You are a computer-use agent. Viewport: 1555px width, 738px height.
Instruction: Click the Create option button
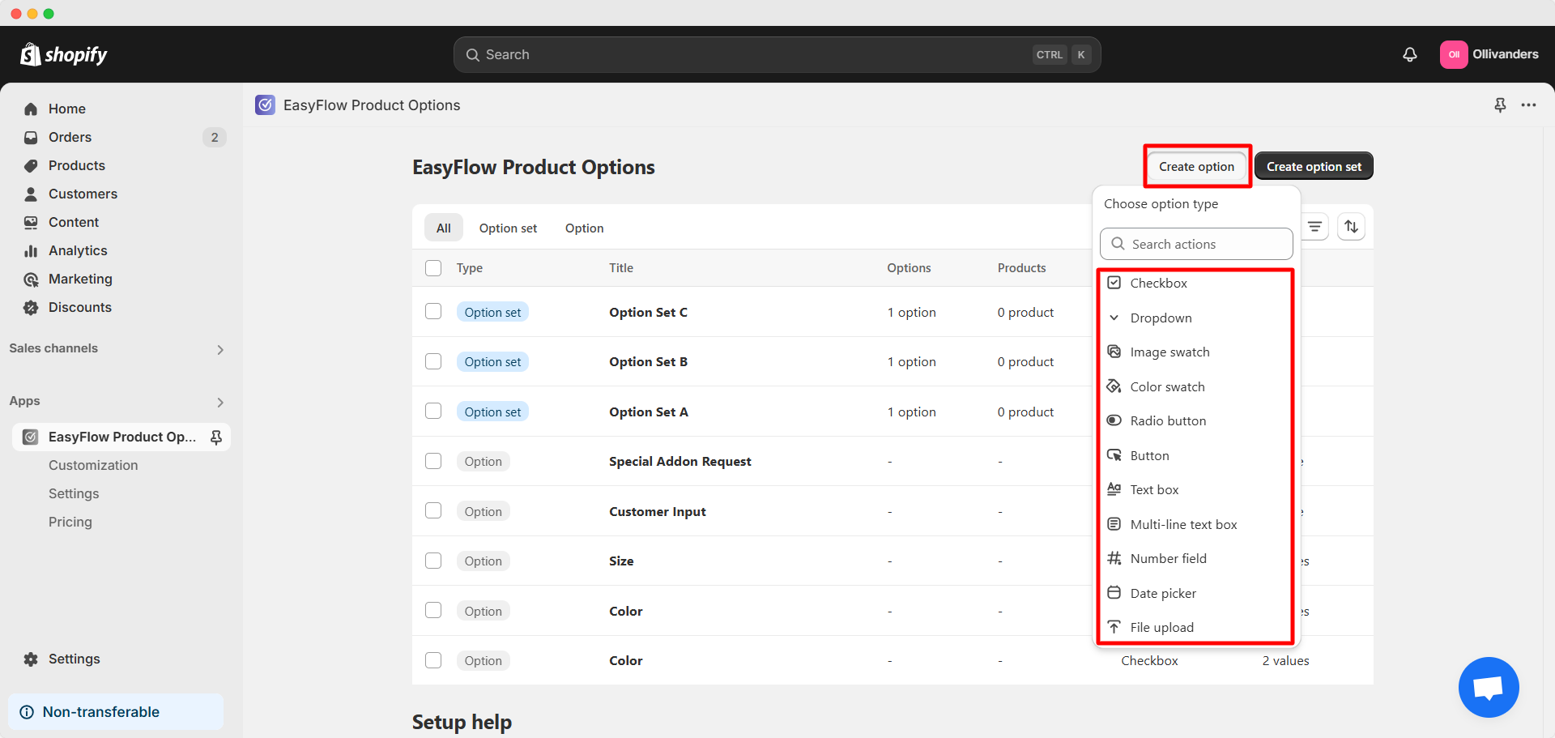click(x=1196, y=166)
